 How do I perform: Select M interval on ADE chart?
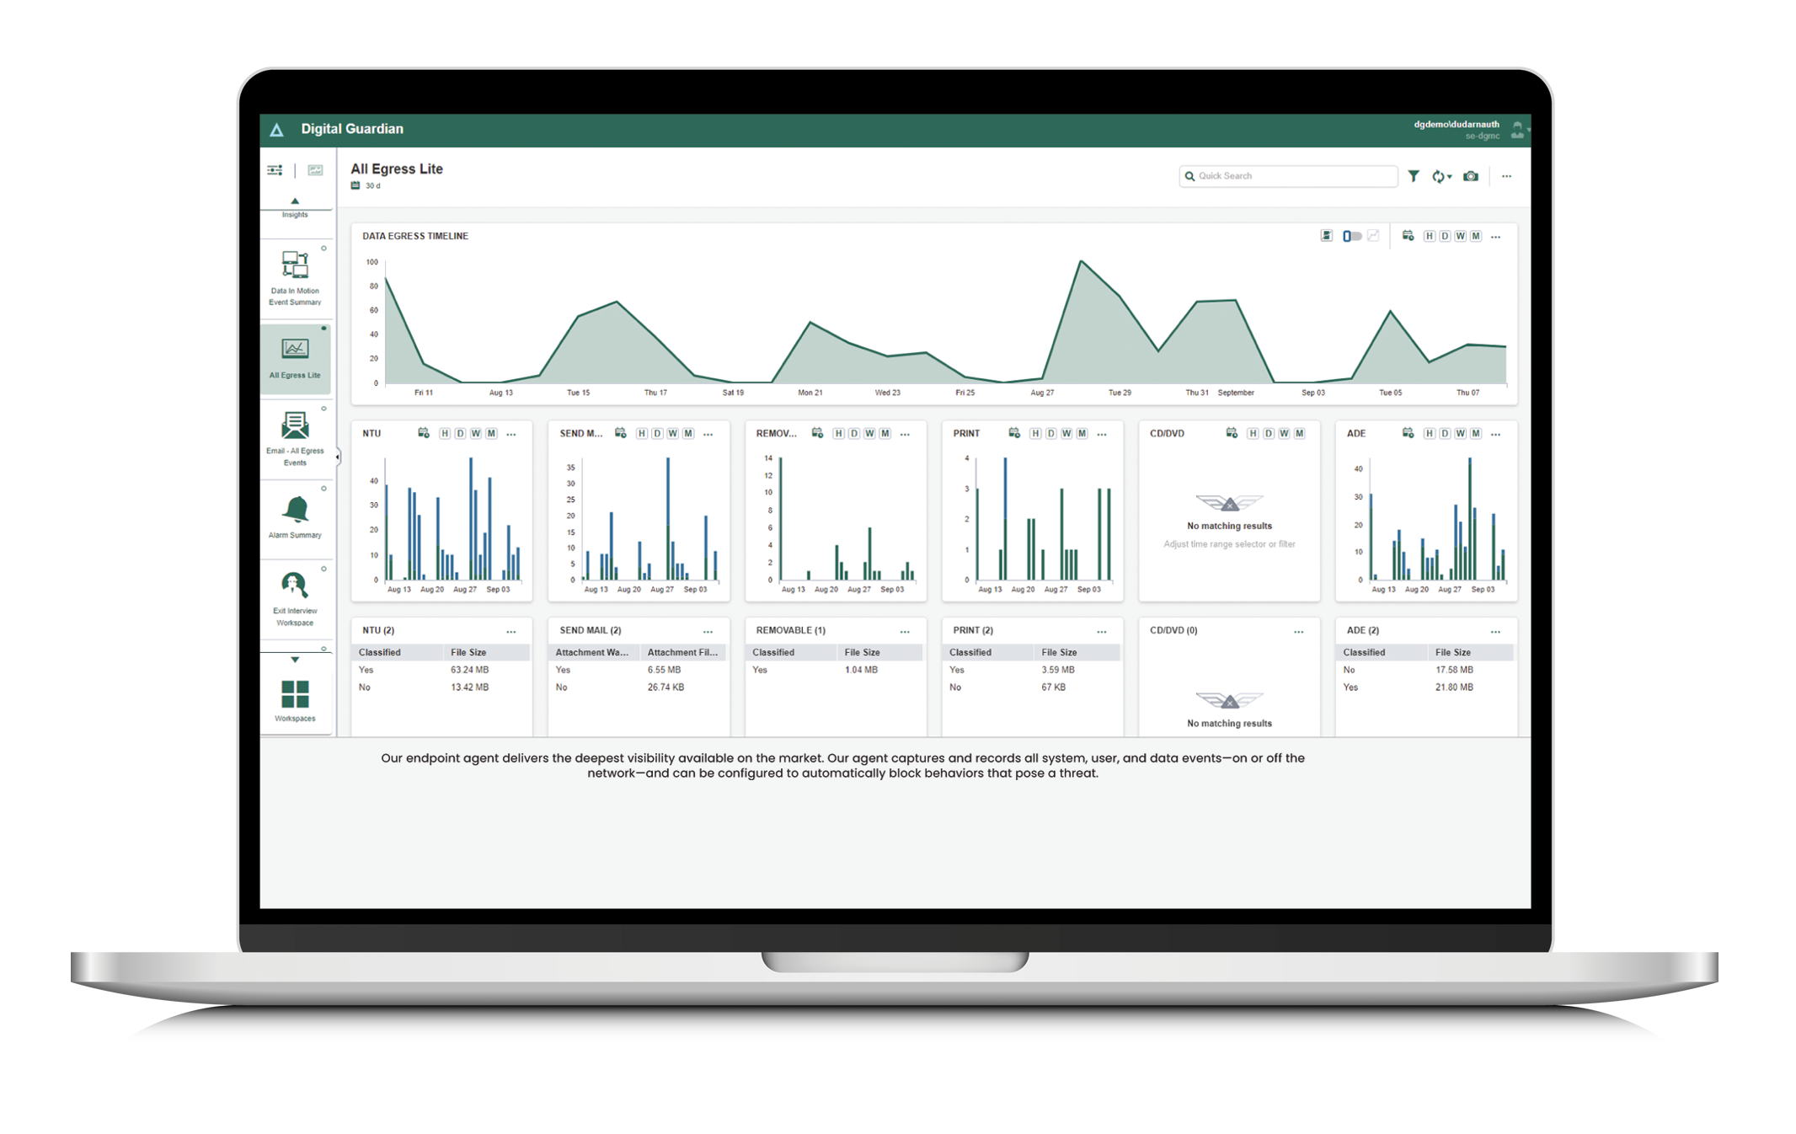(1476, 433)
